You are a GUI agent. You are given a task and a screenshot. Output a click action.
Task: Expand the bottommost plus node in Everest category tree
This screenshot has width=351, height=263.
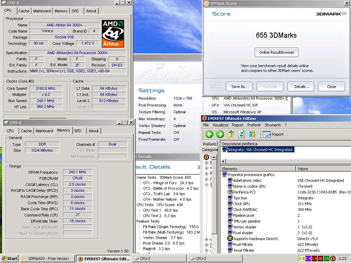206,250
